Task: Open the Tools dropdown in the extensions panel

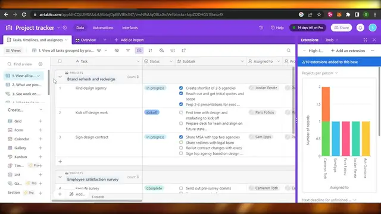Action: (x=332, y=40)
